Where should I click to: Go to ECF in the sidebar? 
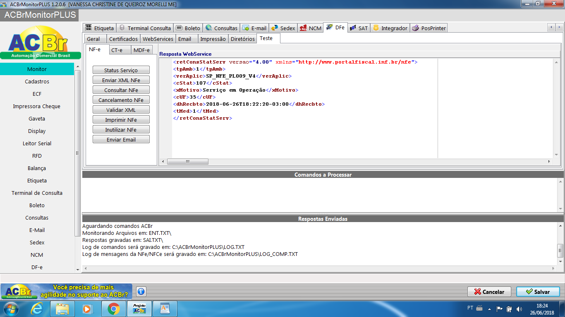point(37,94)
